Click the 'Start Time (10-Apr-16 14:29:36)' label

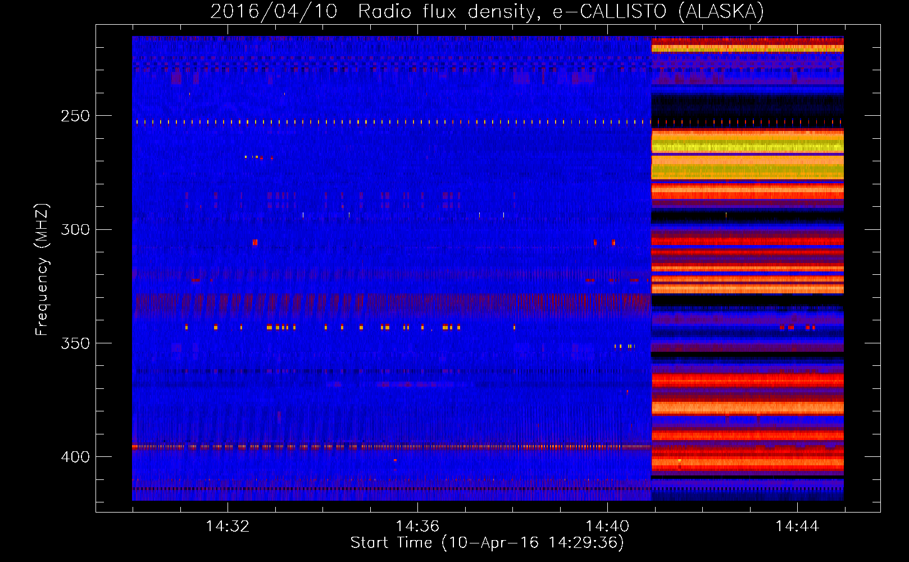click(x=487, y=543)
